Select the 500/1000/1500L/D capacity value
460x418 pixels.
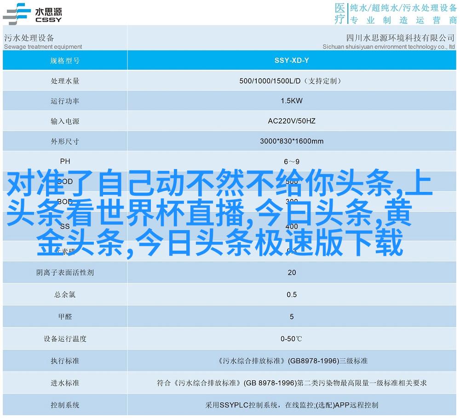[290, 81]
